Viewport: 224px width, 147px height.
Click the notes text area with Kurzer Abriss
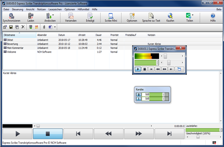click(x=111, y=97)
